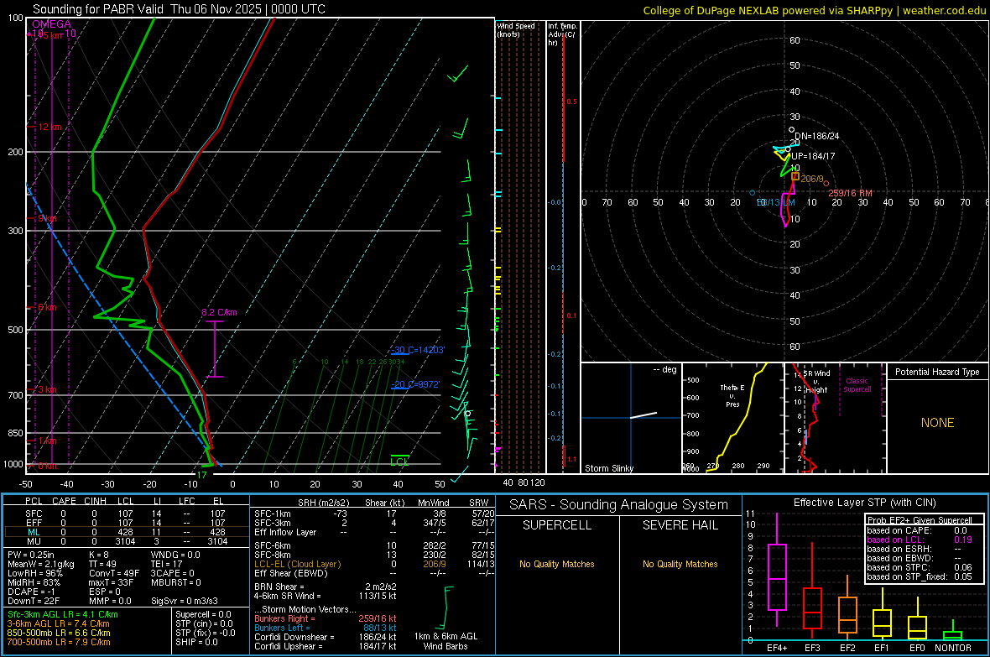Click the magenta 'based on LCL: 0.19' line
This screenshot has height=657, width=990.
[920, 540]
